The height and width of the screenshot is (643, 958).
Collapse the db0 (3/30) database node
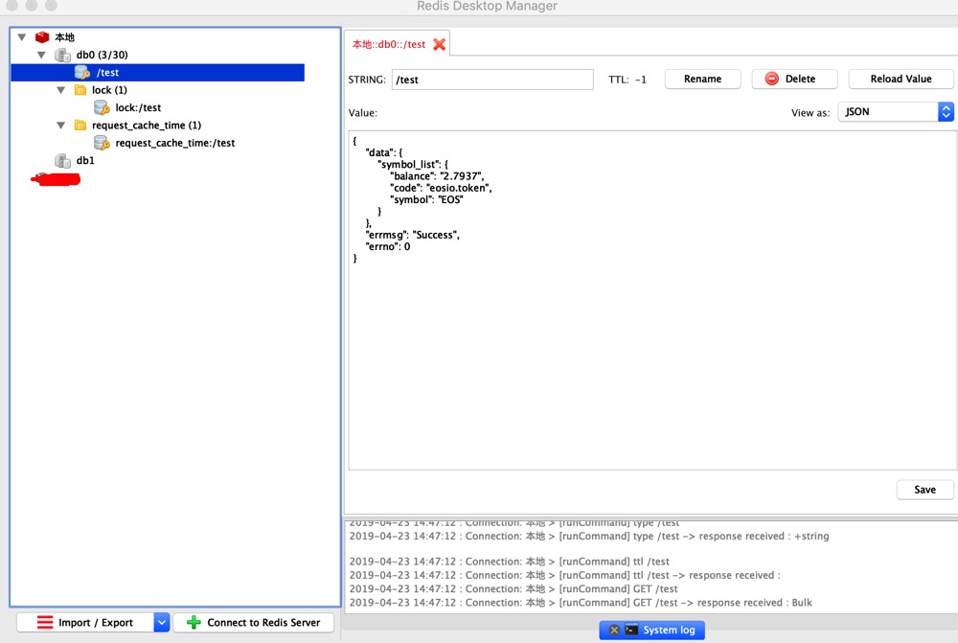point(41,55)
